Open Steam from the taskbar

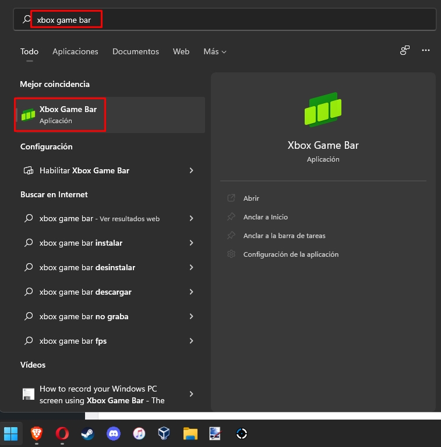tap(87, 434)
